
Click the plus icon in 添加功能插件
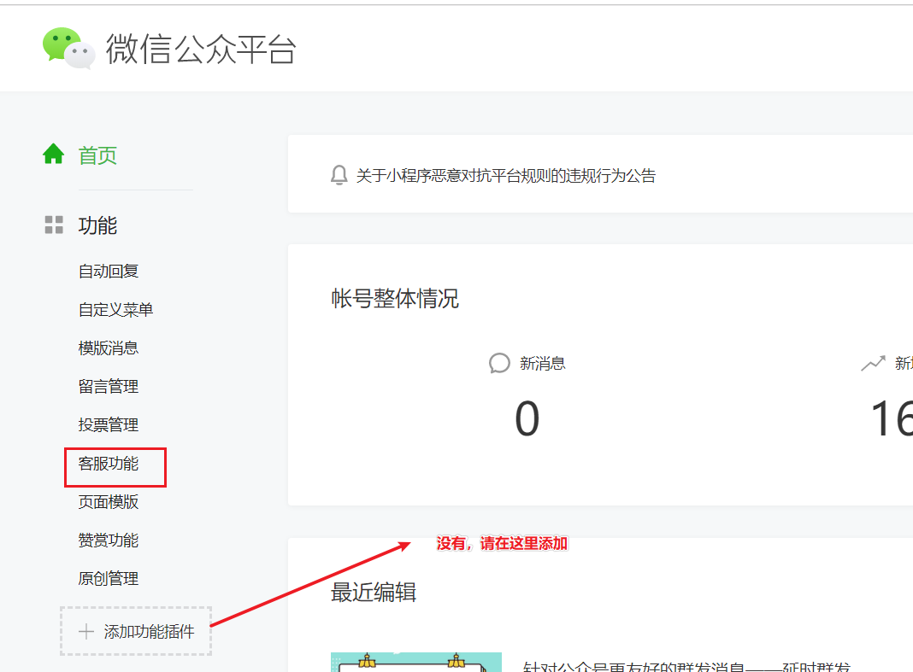pyautogui.click(x=86, y=631)
